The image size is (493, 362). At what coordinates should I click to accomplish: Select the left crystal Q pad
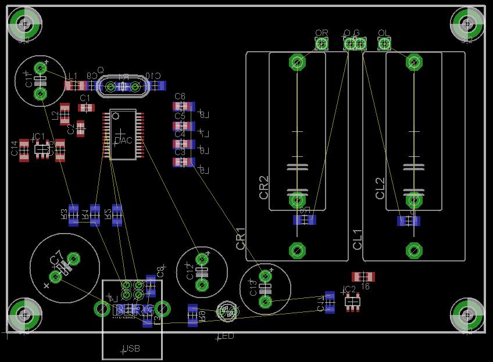click(x=110, y=87)
